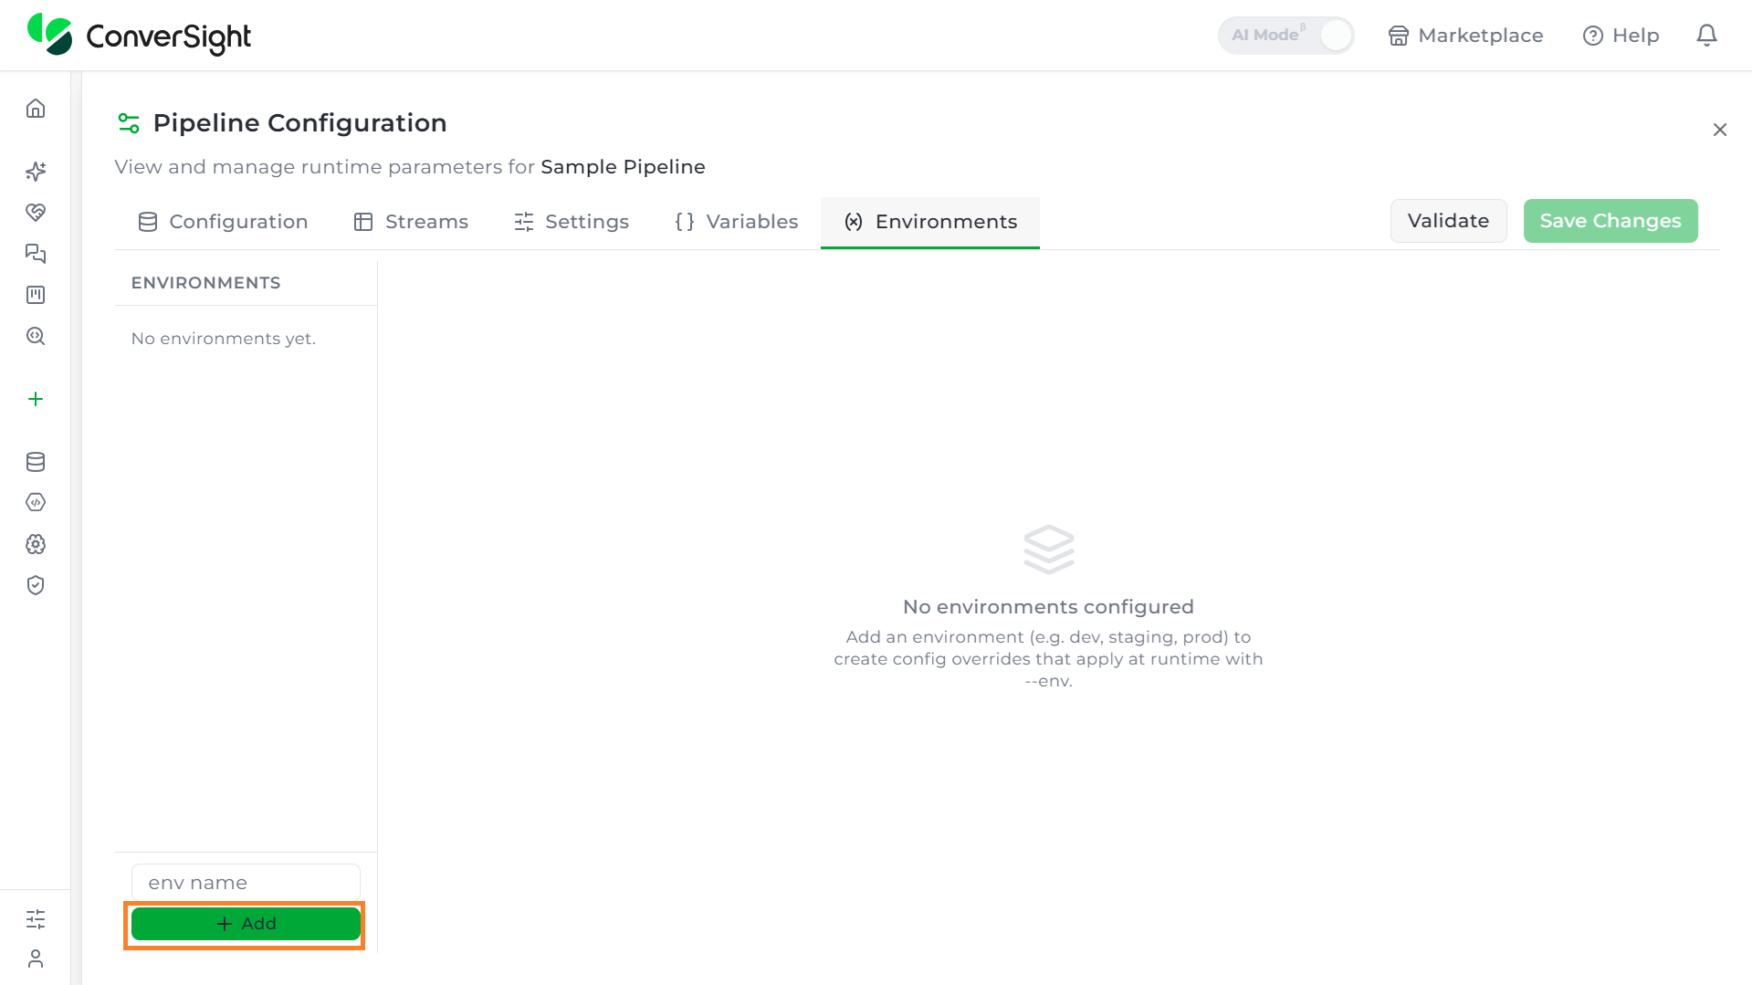Select the Environments tab
The height and width of the screenshot is (985, 1752).
pos(930,222)
